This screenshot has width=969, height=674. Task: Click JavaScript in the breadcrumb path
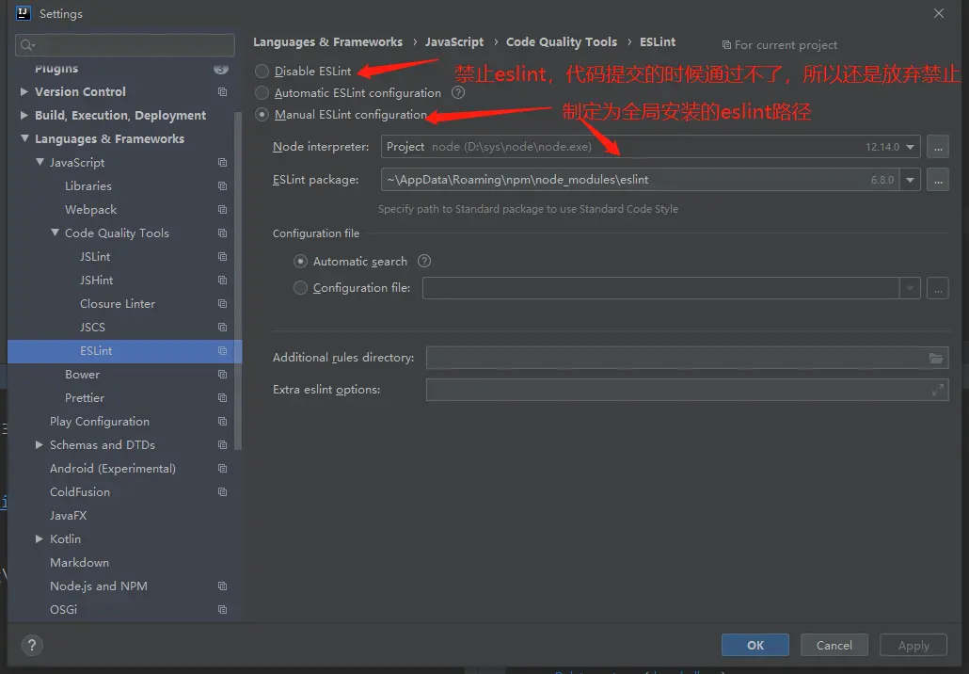(x=454, y=42)
